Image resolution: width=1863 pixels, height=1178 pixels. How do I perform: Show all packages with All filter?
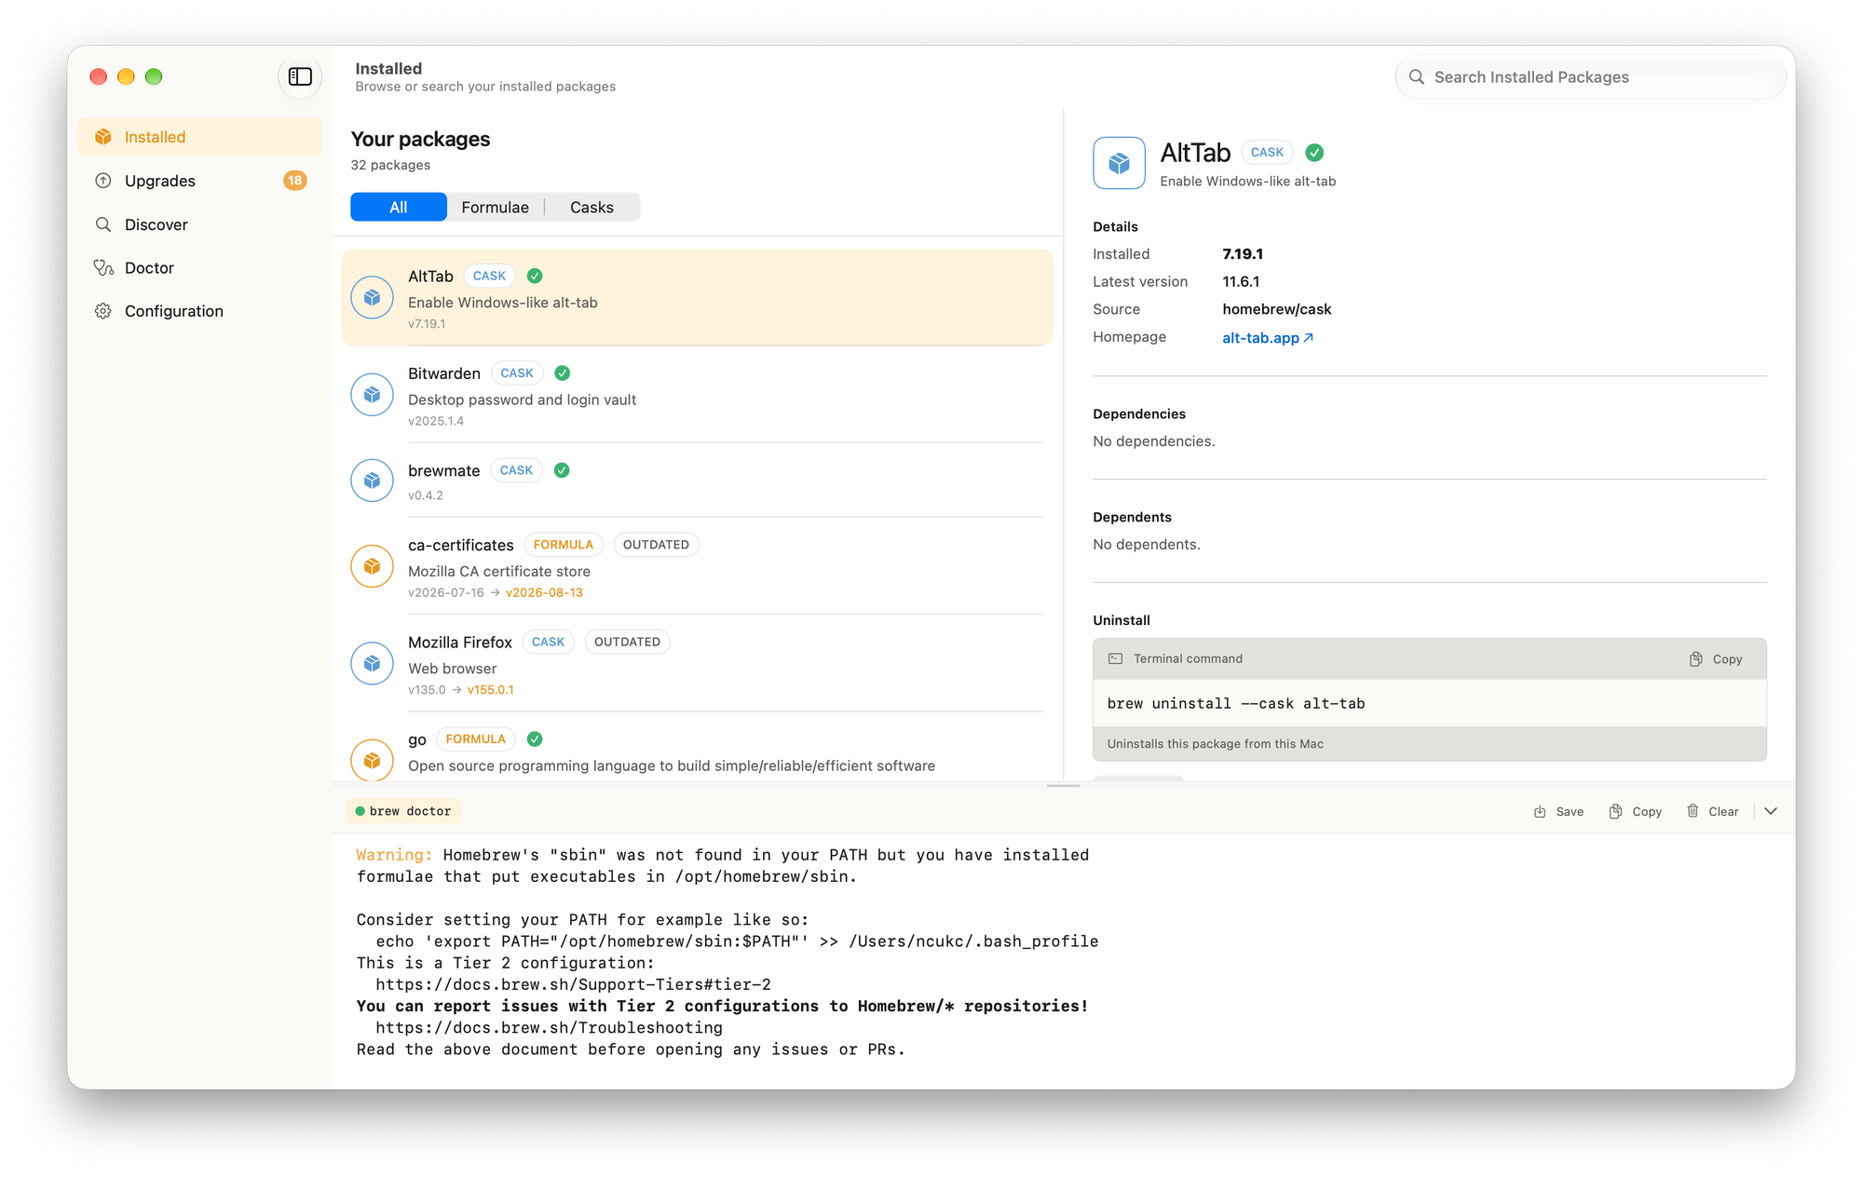point(399,208)
